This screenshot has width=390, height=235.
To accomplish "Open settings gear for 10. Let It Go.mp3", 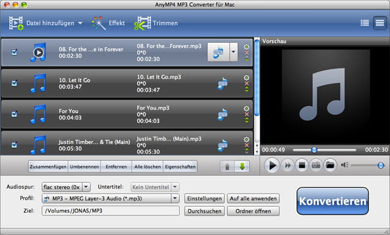I will [x=246, y=78].
